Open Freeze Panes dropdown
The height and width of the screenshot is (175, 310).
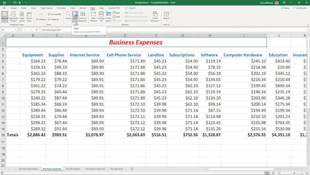point(108,16)
